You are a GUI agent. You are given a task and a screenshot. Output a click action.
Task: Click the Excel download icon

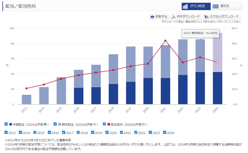pos(206,17)
